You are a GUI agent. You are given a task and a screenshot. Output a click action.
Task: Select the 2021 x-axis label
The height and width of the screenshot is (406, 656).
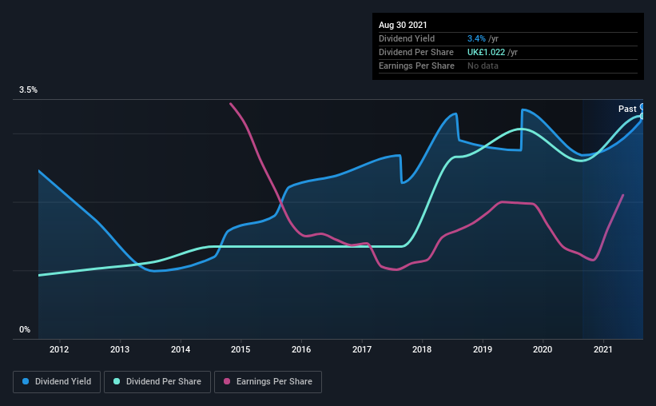[x=603, y=349]
